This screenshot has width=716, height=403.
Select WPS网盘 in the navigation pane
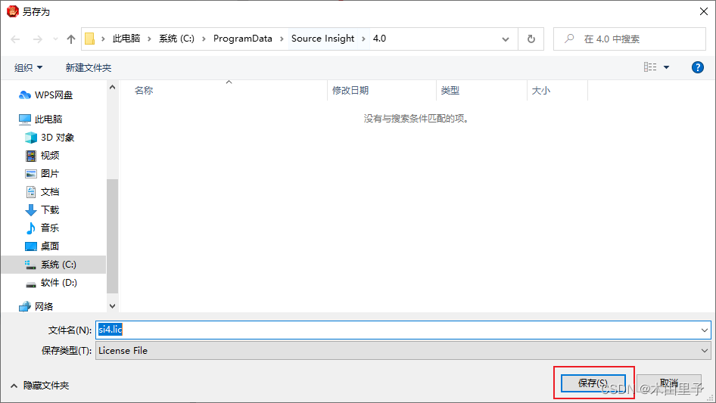point(45,95)
